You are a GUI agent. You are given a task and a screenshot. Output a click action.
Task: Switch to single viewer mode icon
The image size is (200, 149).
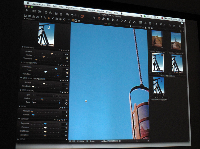[76, 21]
